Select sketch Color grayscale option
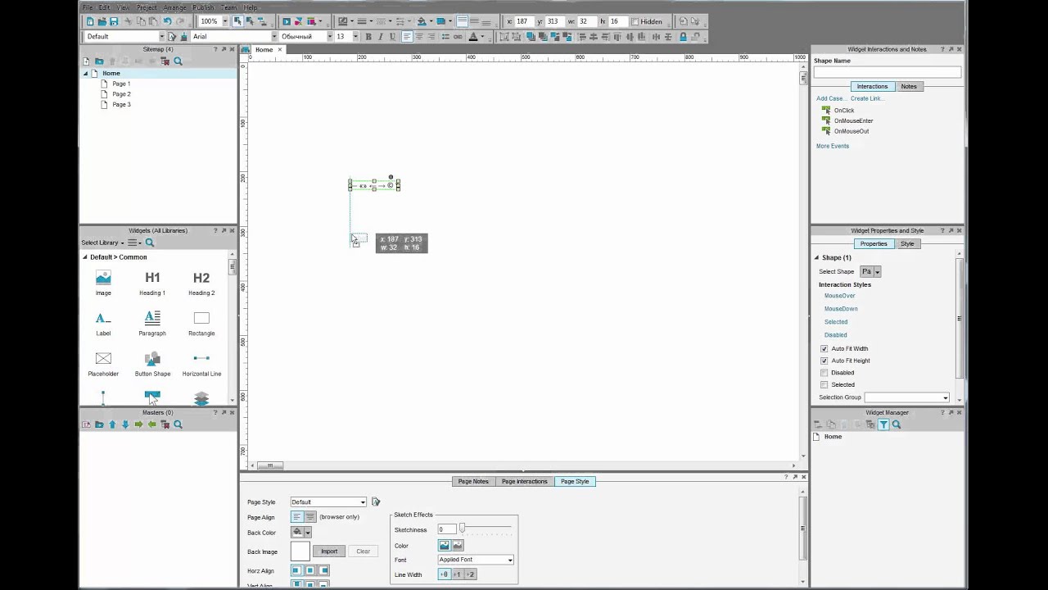This screenshot has width=1048, height=590. pos(458,545)
